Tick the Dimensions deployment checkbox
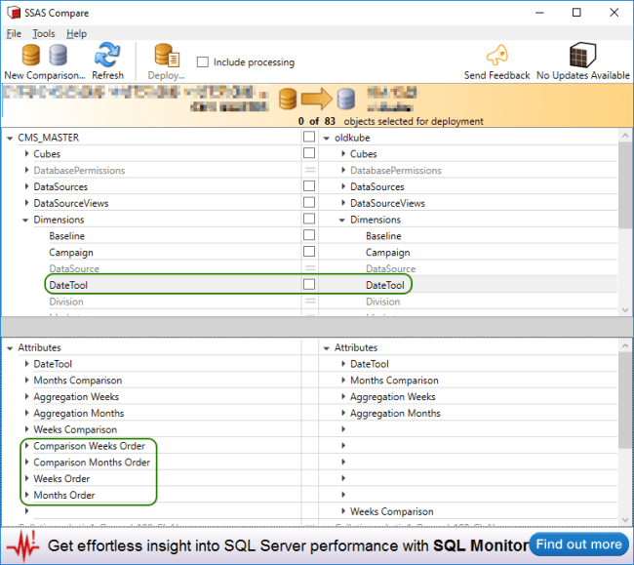Viewport: 634px width, 565px height. click(x=309, y=219)
